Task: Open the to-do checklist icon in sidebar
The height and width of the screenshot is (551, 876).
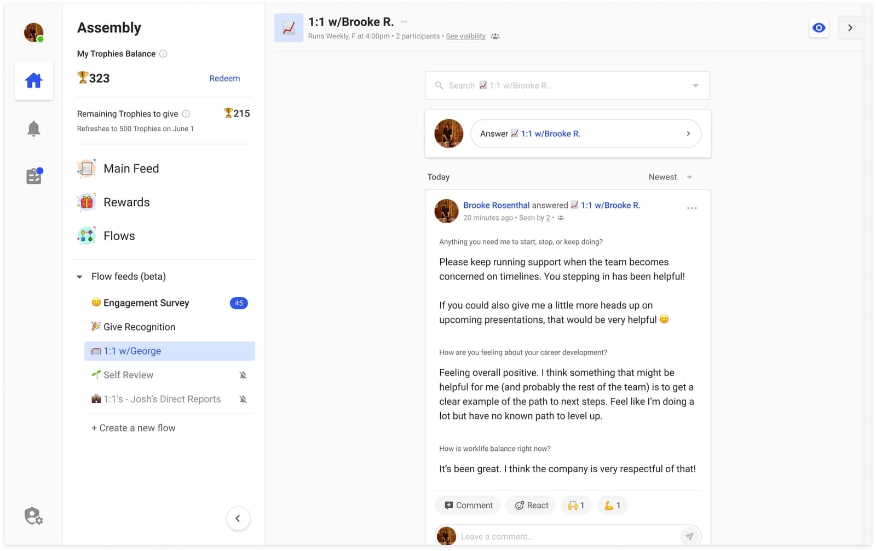Action: [x=33, y=175]
